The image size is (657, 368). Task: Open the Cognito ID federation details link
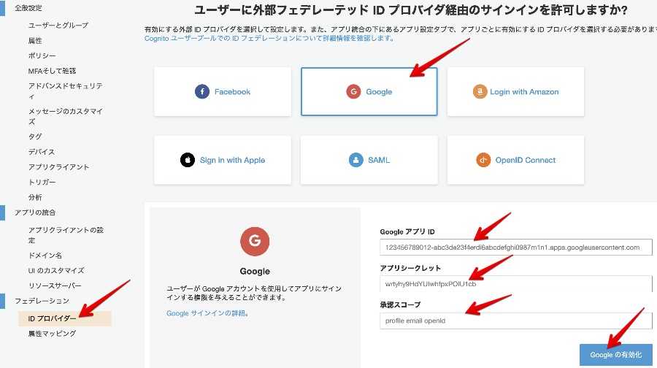(269, 38)
